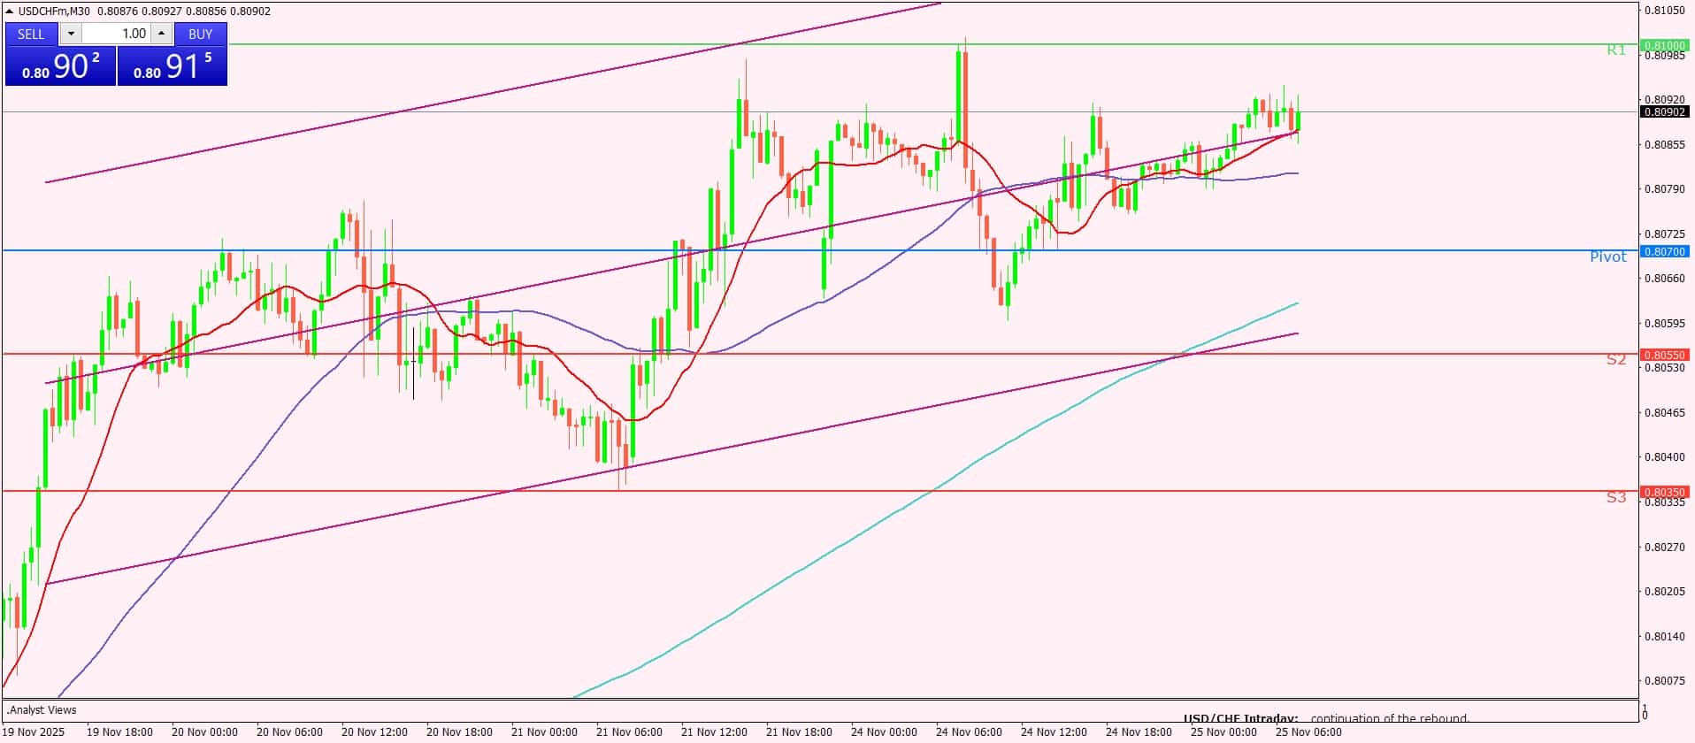Click the 21 Nov 18:00 time label
The image size is (1695, 743).
click(799, 732)
